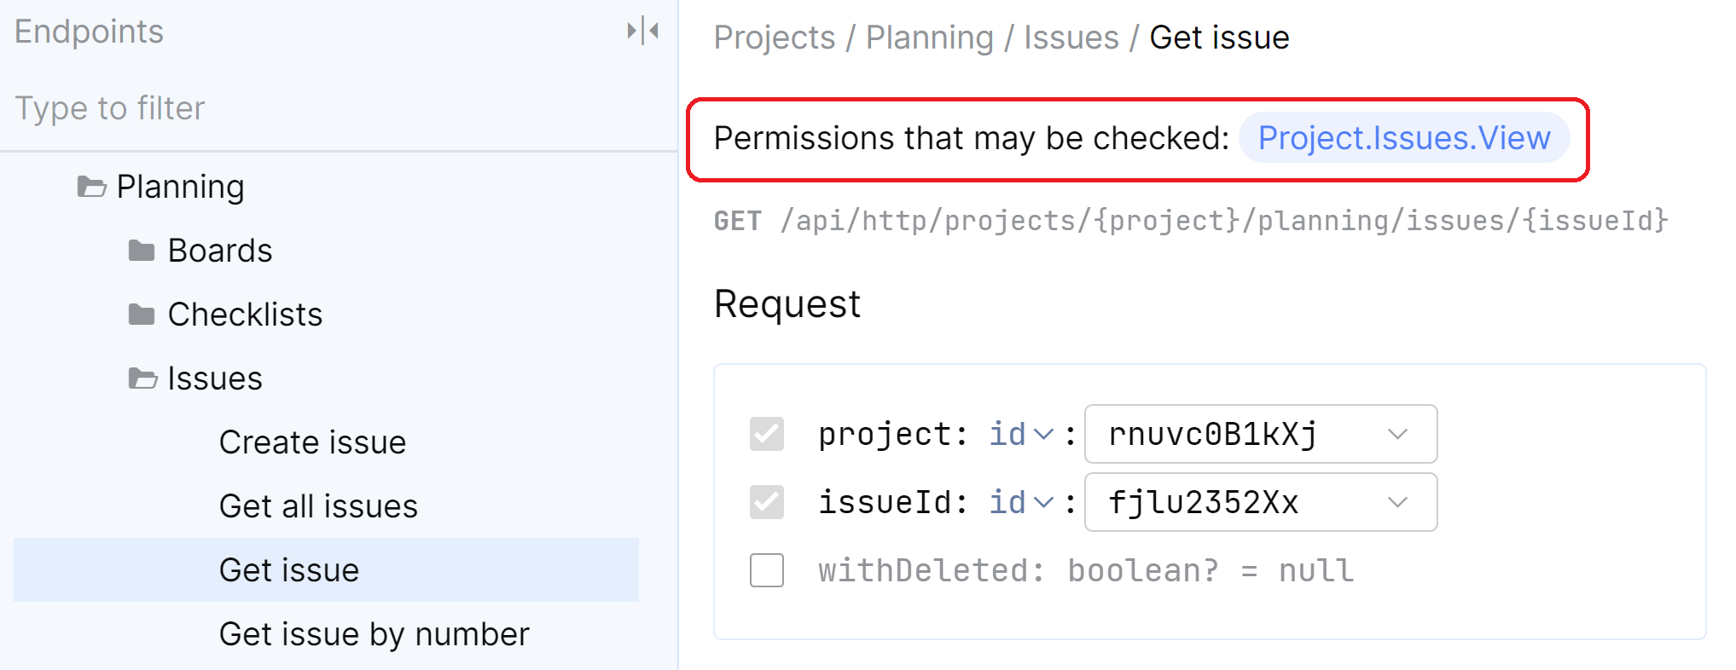This screenshot has width=1736, height=670.
Task: Collapse the Endpoints sidebar panel
Action: 642,32
